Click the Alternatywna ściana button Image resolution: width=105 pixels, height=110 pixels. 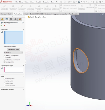pos(13,50)
